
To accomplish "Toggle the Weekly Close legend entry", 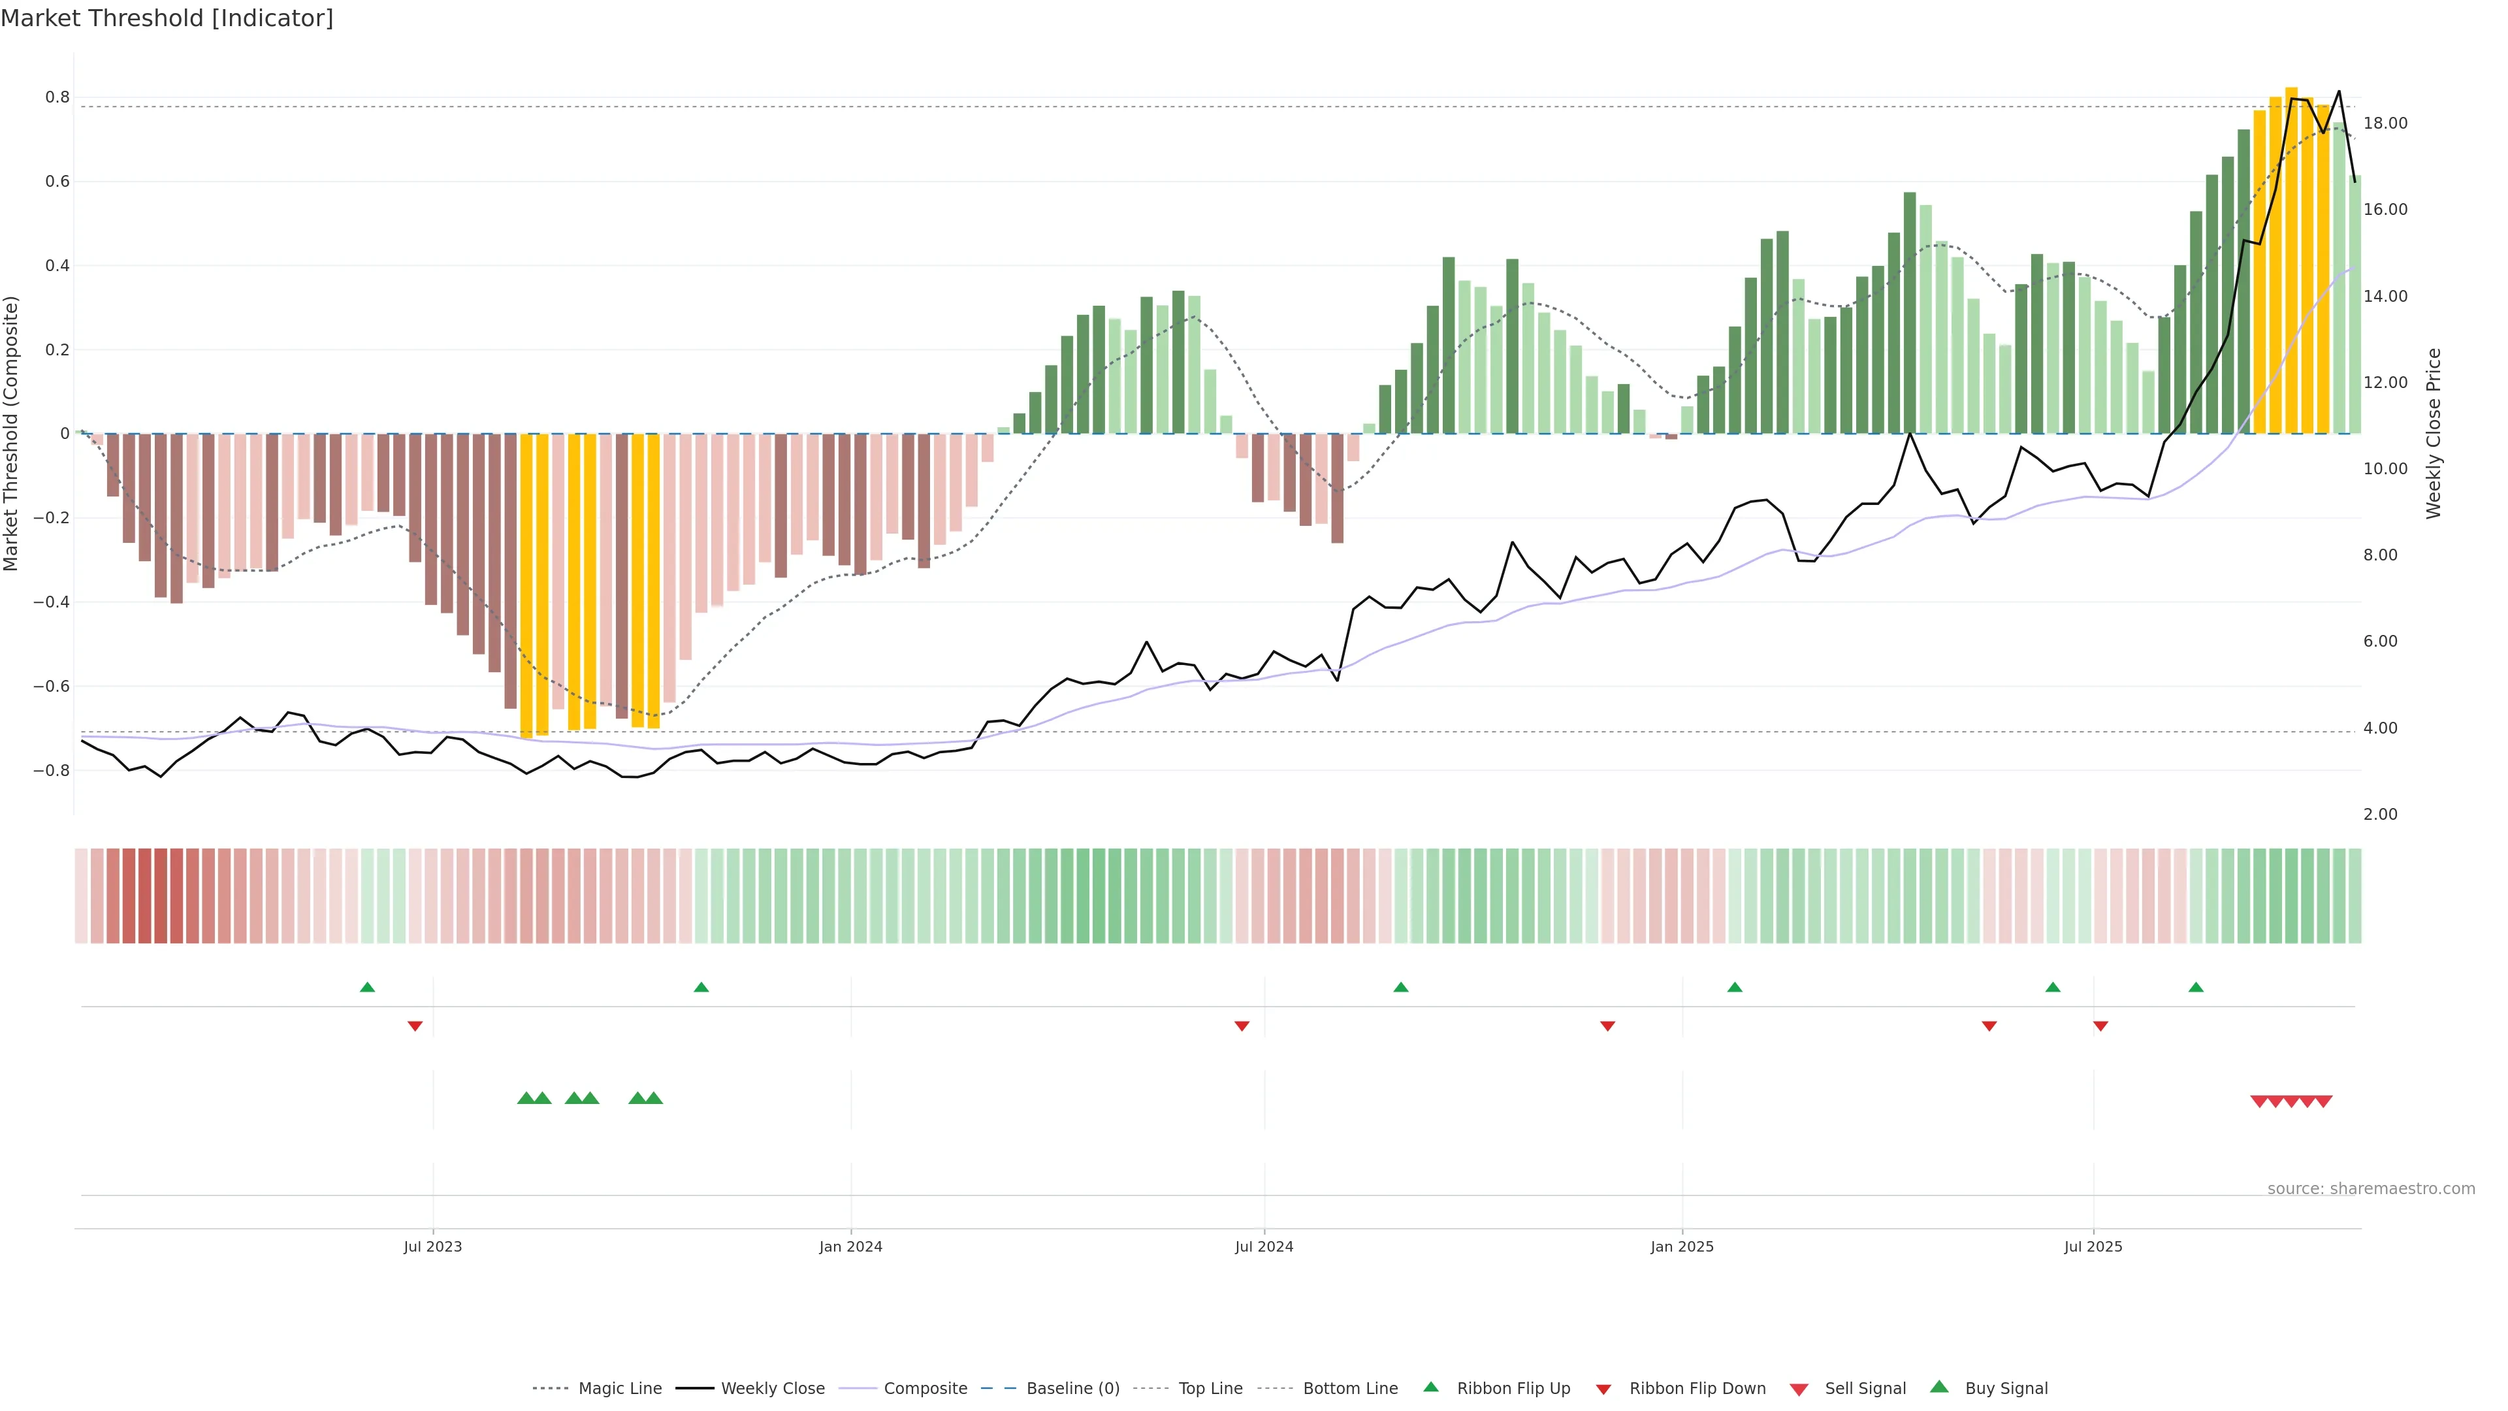I will 772,1387.
